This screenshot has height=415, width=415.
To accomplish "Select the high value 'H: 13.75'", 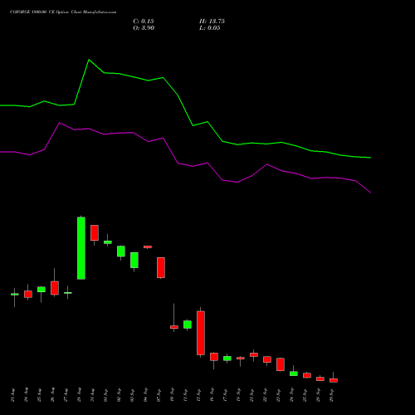I will (212, 22).
